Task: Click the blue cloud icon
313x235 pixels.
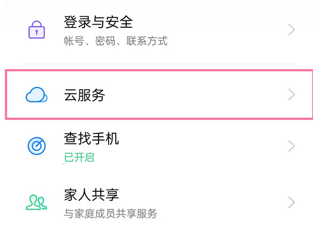Action: [x=37, y=95]
